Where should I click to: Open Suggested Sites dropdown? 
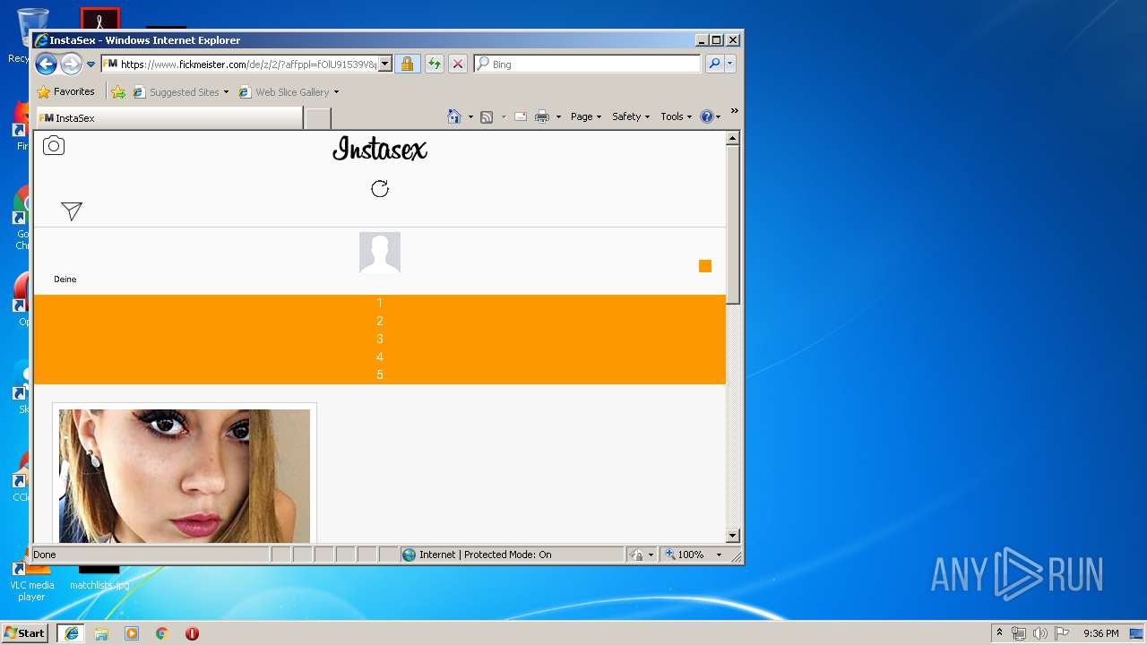[181, 92]
